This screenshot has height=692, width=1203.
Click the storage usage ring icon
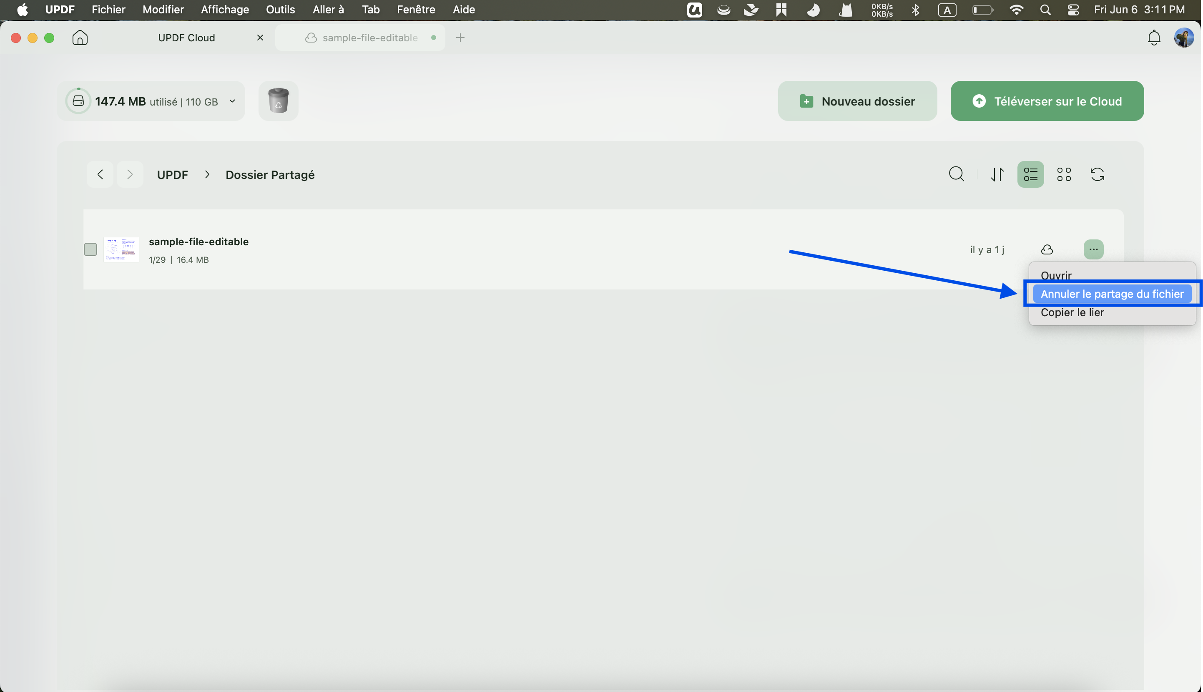[x=78, y=101]
